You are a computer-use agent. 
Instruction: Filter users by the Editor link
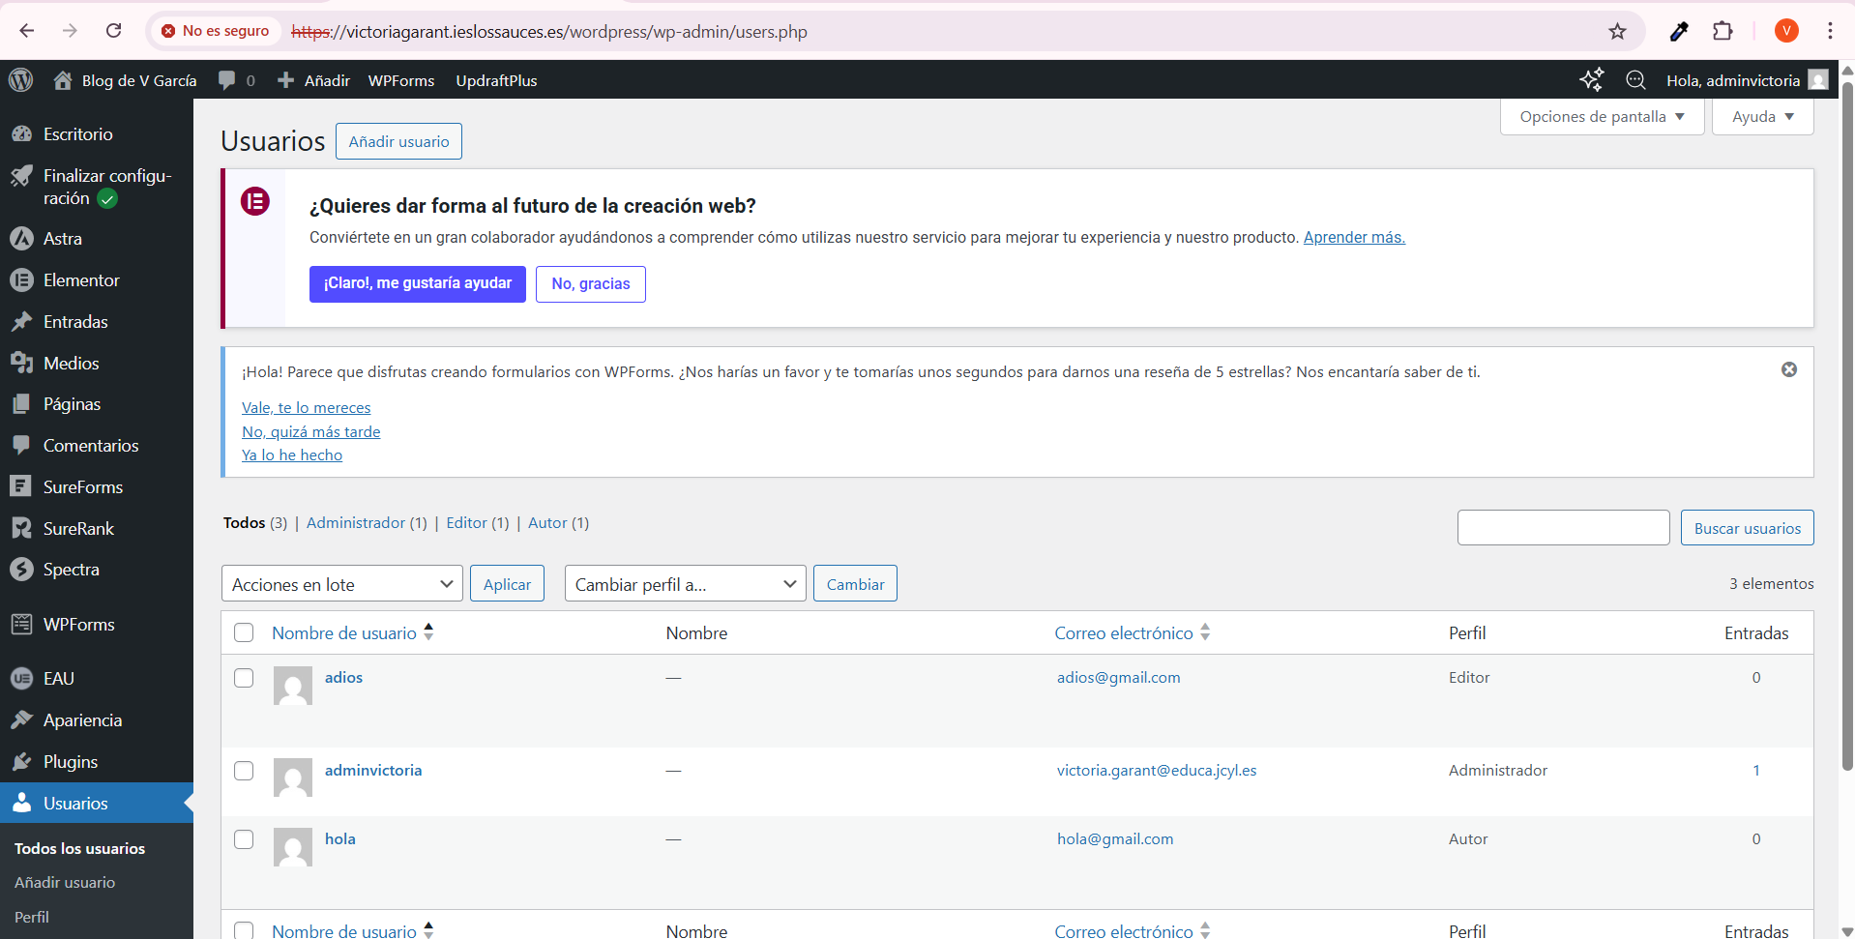coord(466,523)
